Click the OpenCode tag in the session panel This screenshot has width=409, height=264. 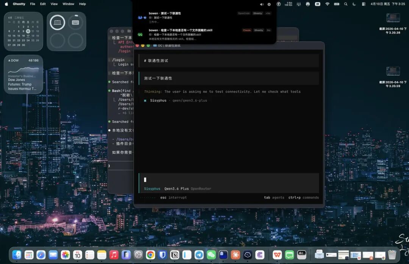pos(244,13)
